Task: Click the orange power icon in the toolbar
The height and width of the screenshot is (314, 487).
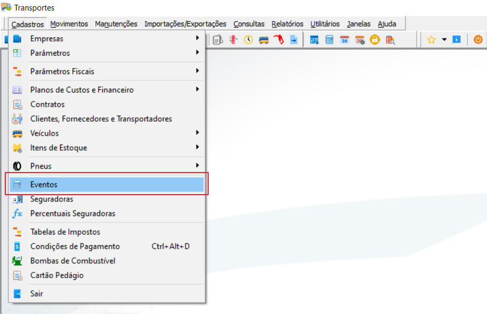Action: (x=478, y=39)
